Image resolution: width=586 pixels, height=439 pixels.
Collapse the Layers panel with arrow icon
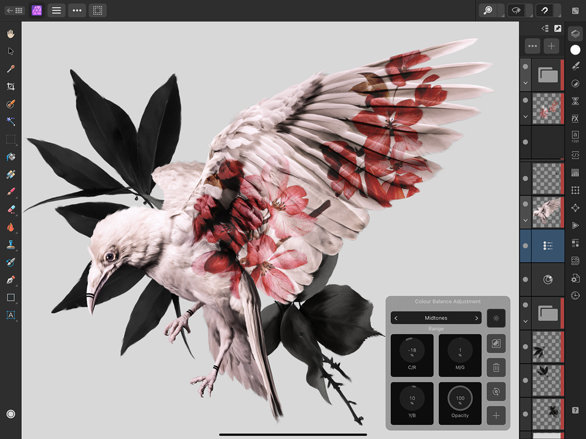pyautogui.click(x=545, y=28)
